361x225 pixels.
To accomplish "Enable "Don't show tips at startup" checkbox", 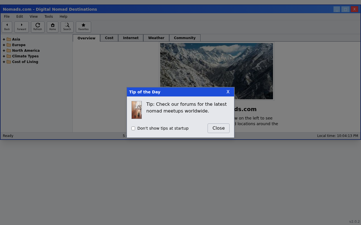I will (x=133, y=129).
